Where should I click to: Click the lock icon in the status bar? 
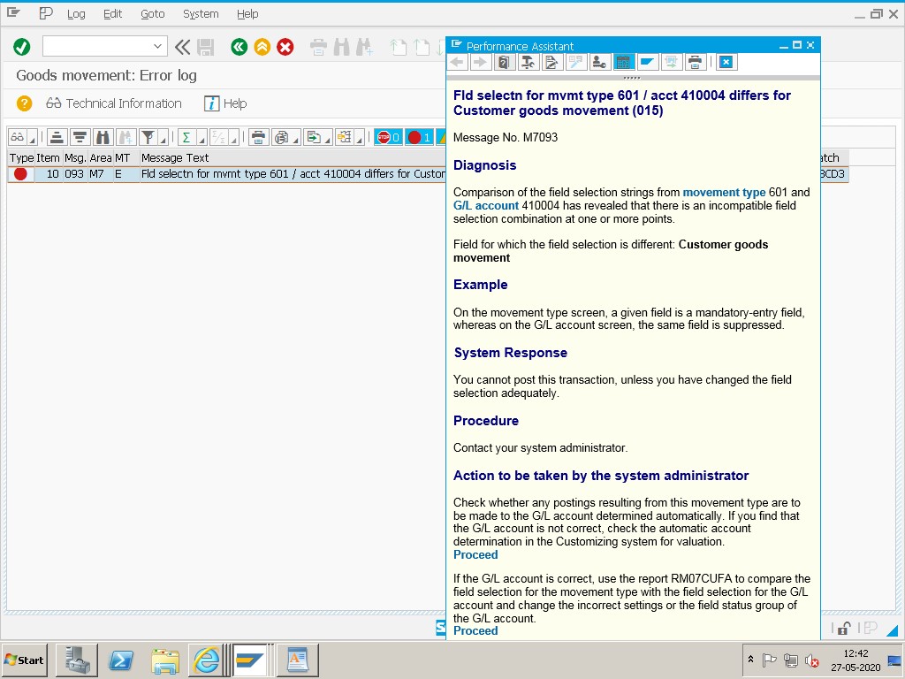click(x=844, y=629)
